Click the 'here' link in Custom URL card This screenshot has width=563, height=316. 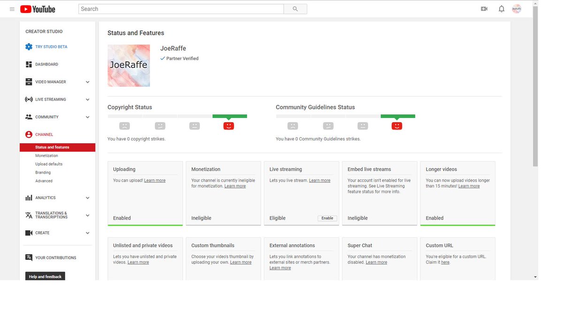[445, 263]
